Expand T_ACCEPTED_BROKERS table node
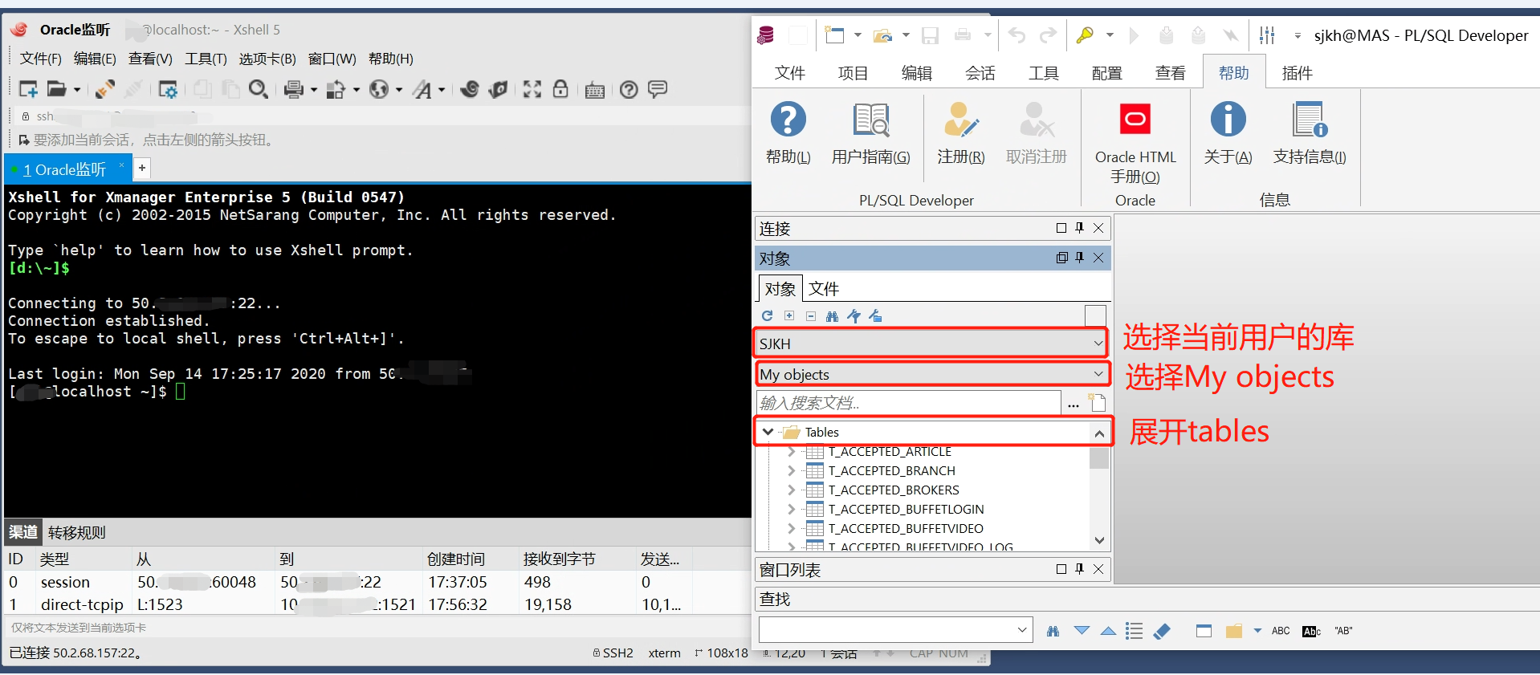Viewport: 1540px width, 675px height. pos(792,490)
